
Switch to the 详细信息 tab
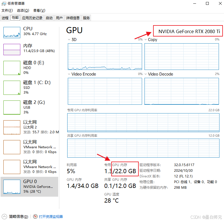pos(73,18)
